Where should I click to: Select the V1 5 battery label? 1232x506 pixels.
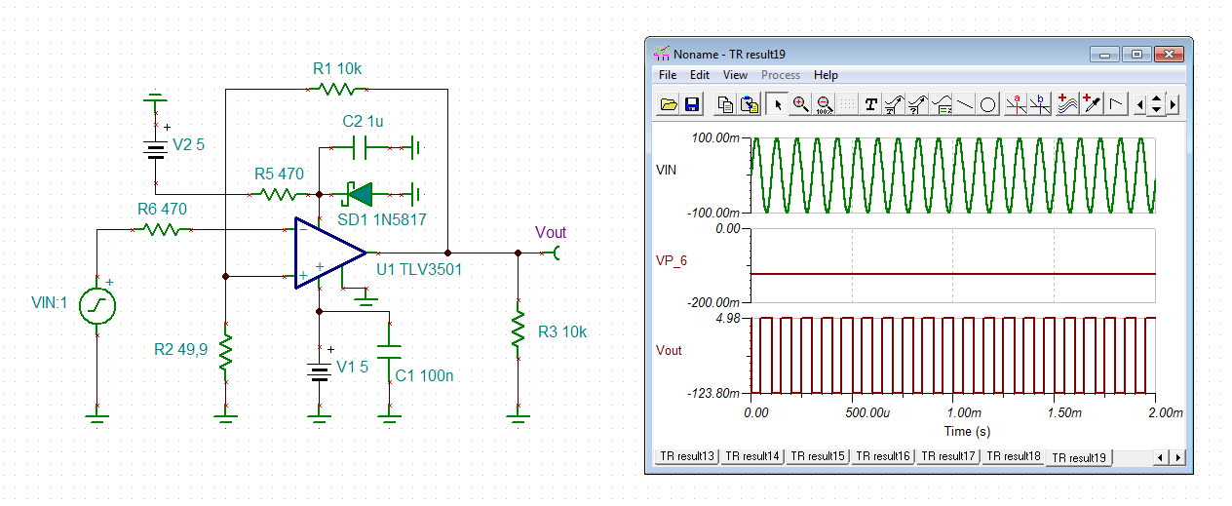tap(353, 367)
